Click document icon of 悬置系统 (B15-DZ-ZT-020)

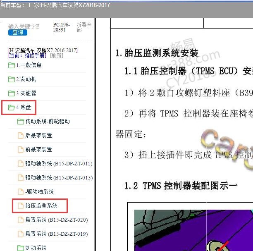click(x=21, y=220)
